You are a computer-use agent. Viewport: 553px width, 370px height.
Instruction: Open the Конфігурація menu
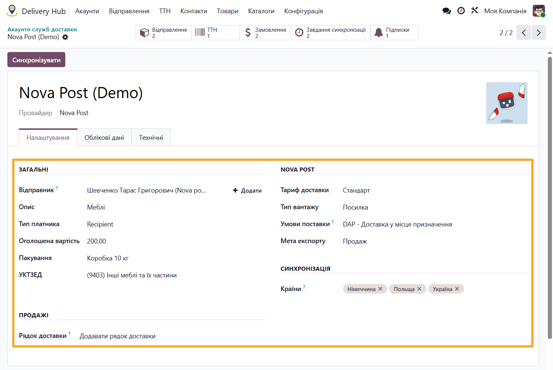tap(304, 11)
